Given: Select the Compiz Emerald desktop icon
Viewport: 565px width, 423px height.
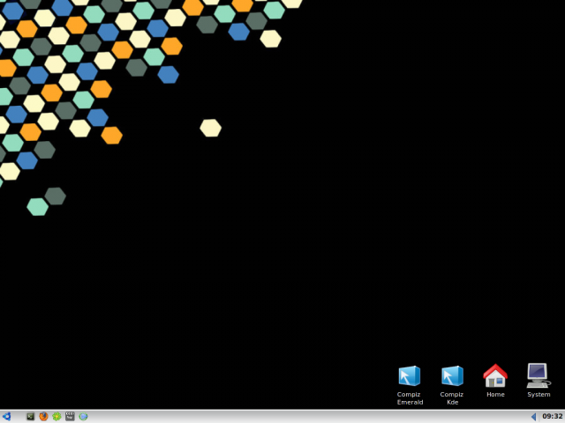Looking at the screenshot, I should click(x=410, y=384).
